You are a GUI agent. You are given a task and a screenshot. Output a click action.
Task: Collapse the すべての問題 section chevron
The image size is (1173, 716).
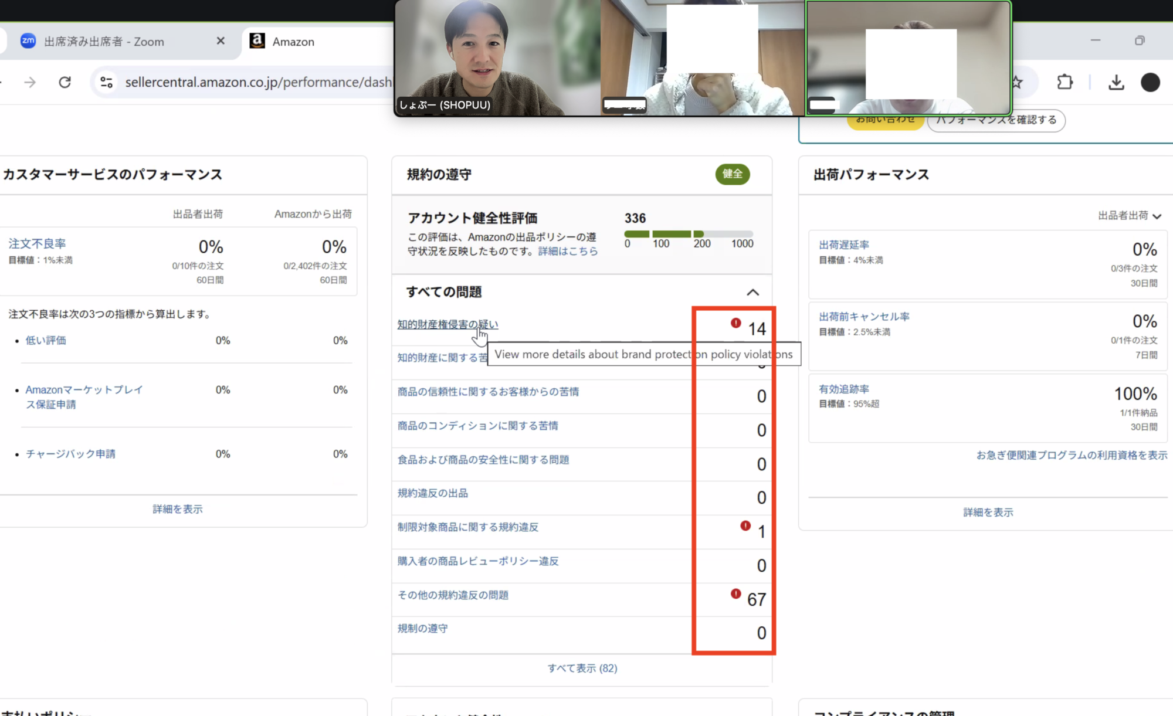752,292
